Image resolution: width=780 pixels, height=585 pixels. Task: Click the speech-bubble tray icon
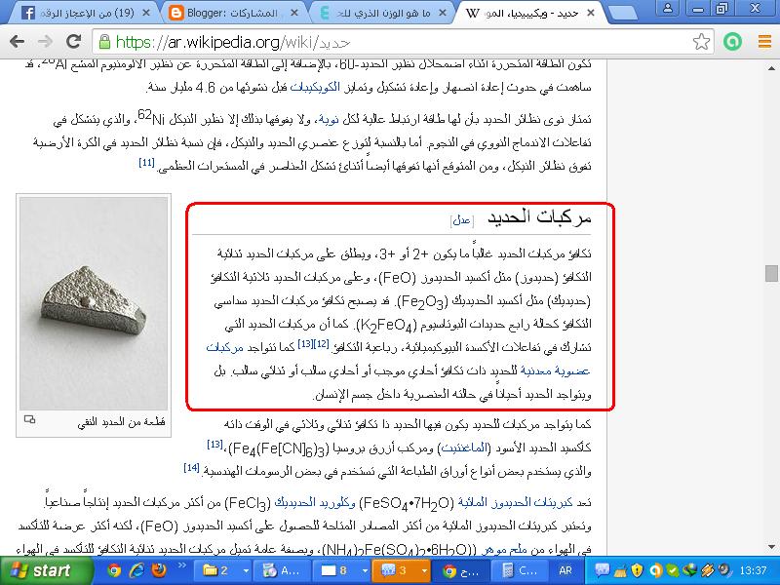602,570
